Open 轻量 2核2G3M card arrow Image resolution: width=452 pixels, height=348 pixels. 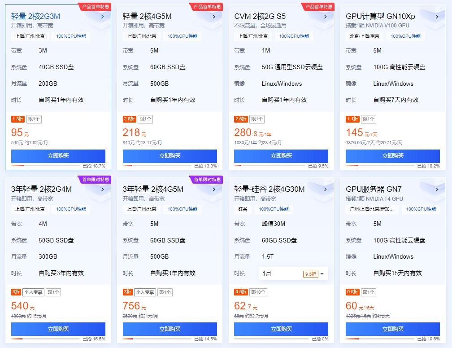coord(103,17)
